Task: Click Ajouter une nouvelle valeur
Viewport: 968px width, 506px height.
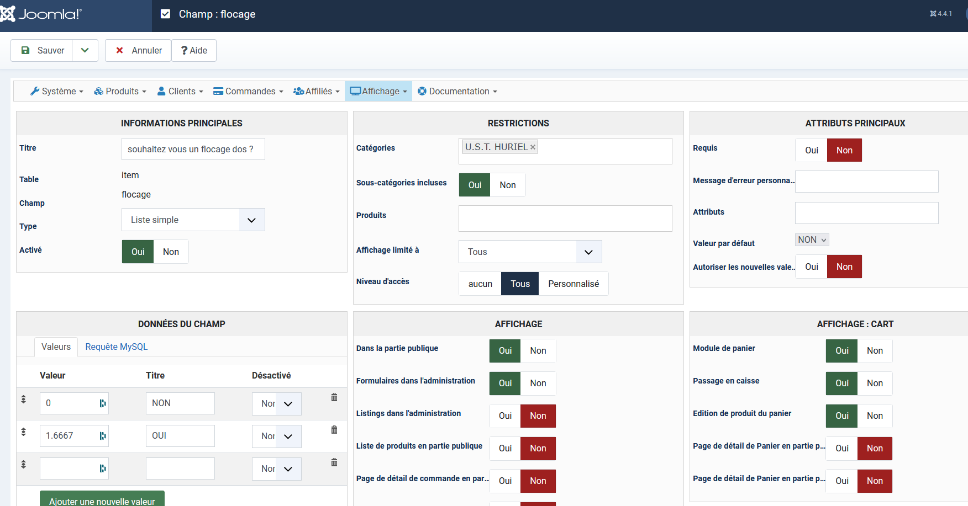Action: point(102,500)
